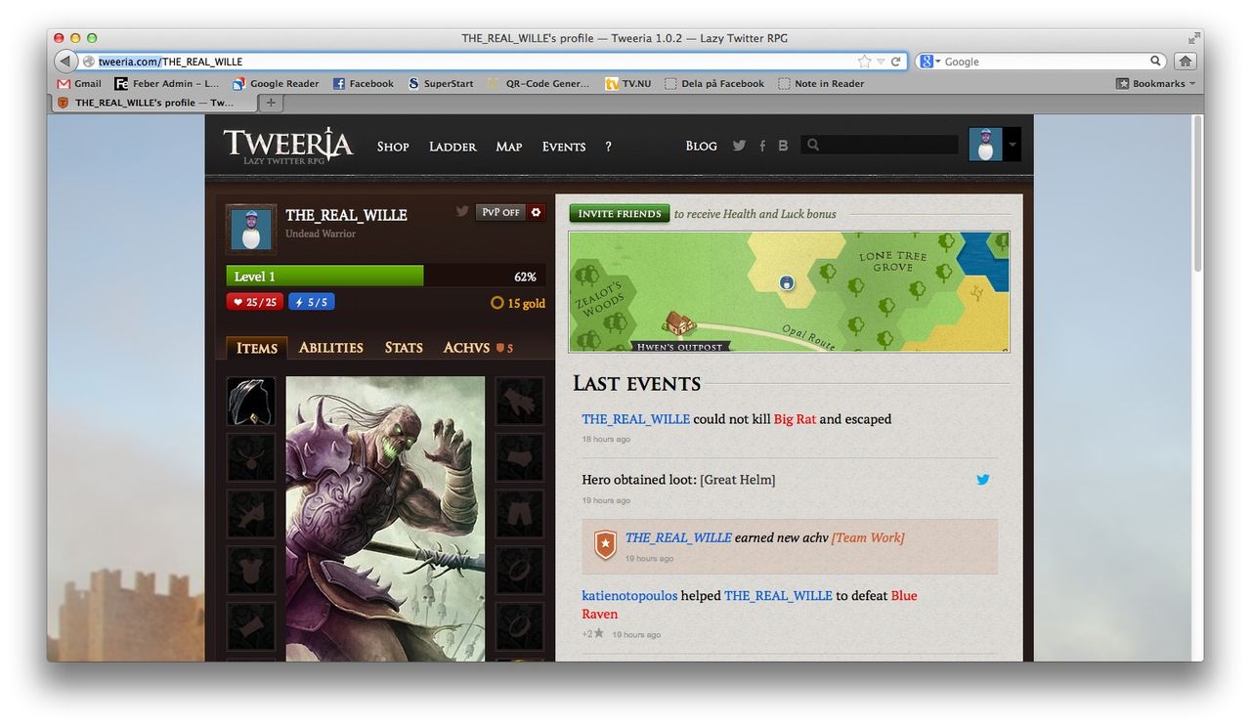The image size is (1251, 727).
Task: Open the URL history dropdown arrow
Action: (x=881, y=62)
